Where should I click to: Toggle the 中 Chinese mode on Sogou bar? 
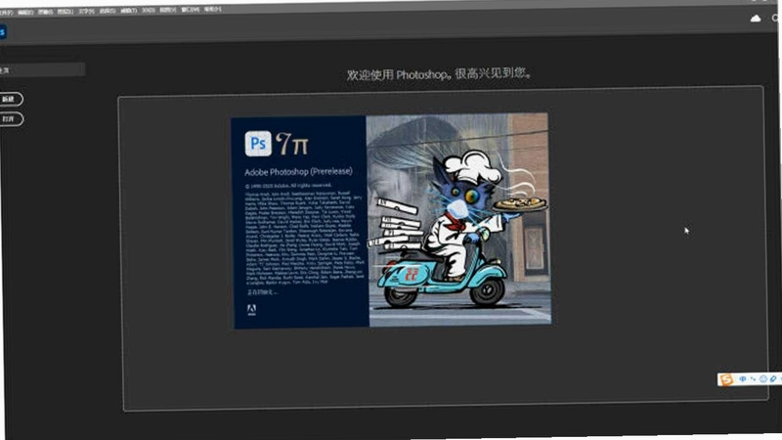[x=743, y=379]
